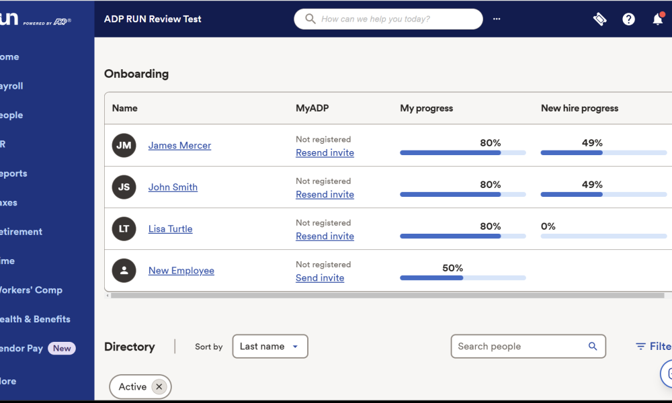
Task: Open the notifications bell
Action: 657,19
